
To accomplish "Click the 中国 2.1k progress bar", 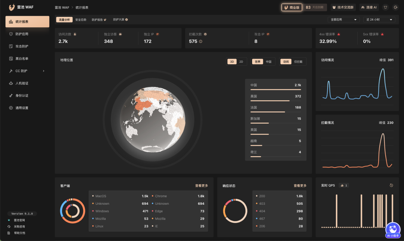I will tap(276, 90).
